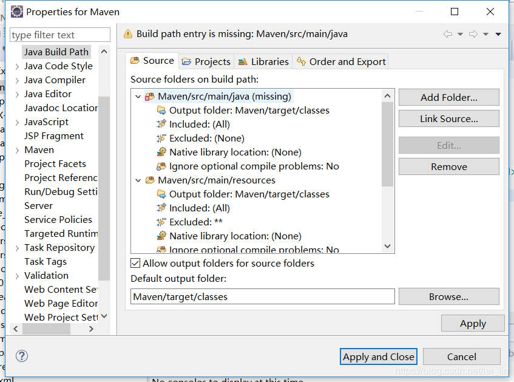
Task: Expand JavaScript settings node
Action: coord(17,123)
